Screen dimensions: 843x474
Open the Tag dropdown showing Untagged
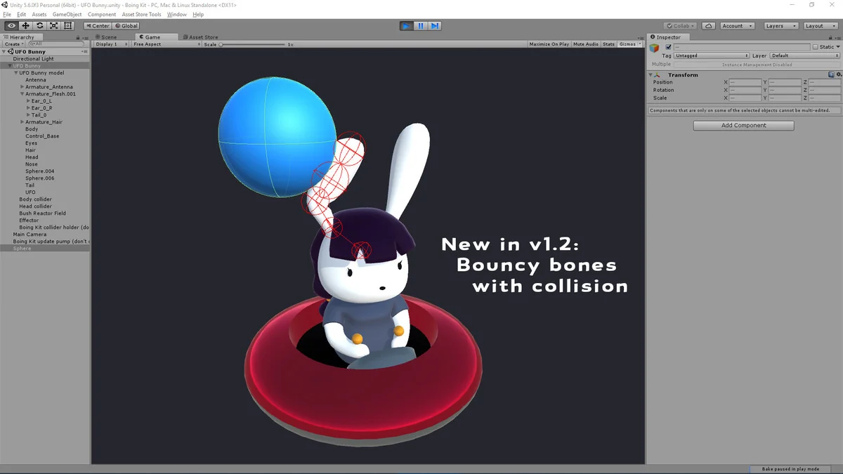coord(712,55)
